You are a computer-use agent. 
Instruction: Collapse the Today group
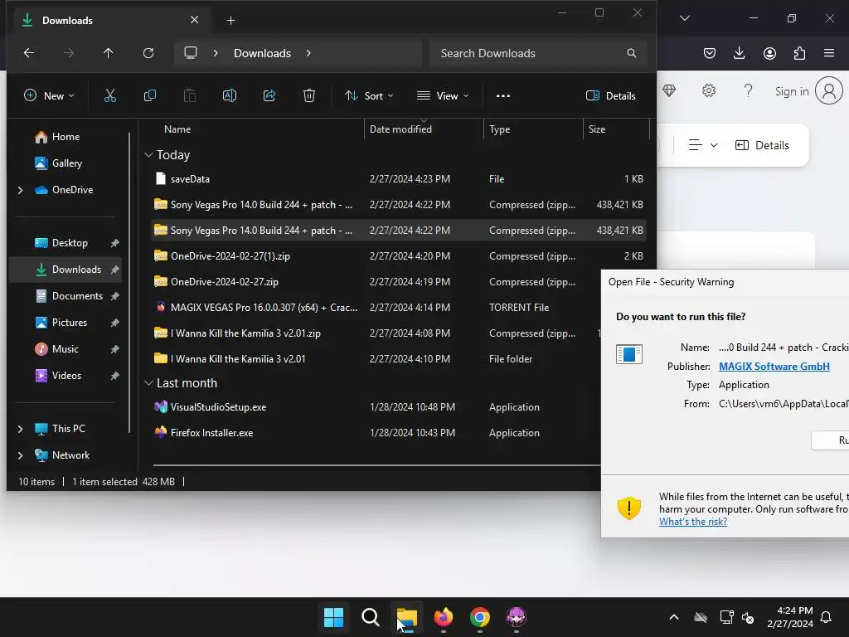pyautogui.click(x=148, y=155)
